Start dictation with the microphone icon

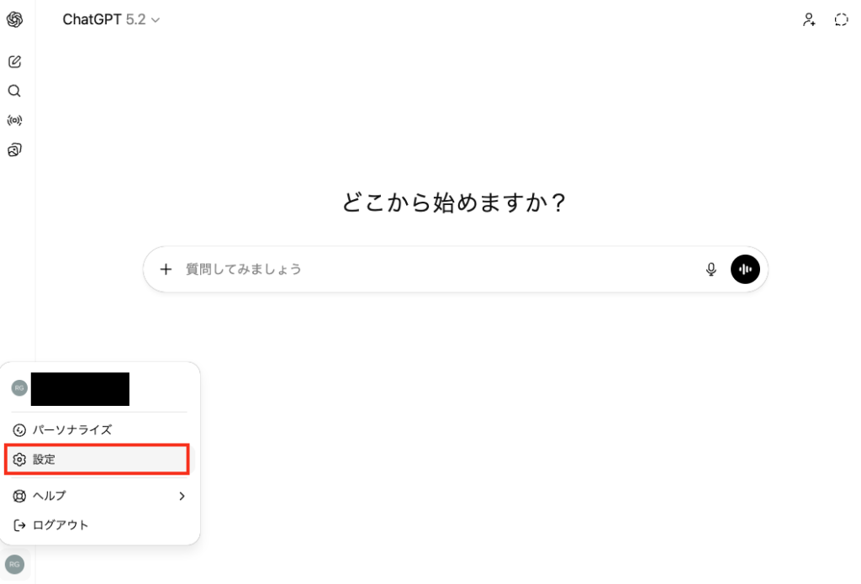tap(711, 269)
